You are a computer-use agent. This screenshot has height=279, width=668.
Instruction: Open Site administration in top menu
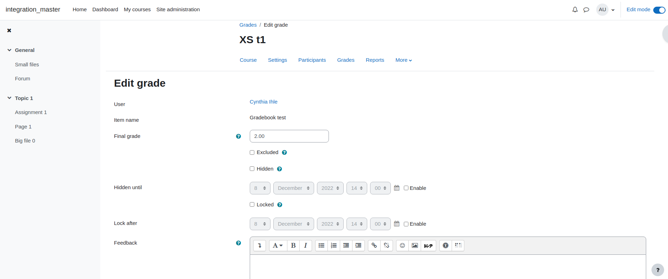coord(178,9)
